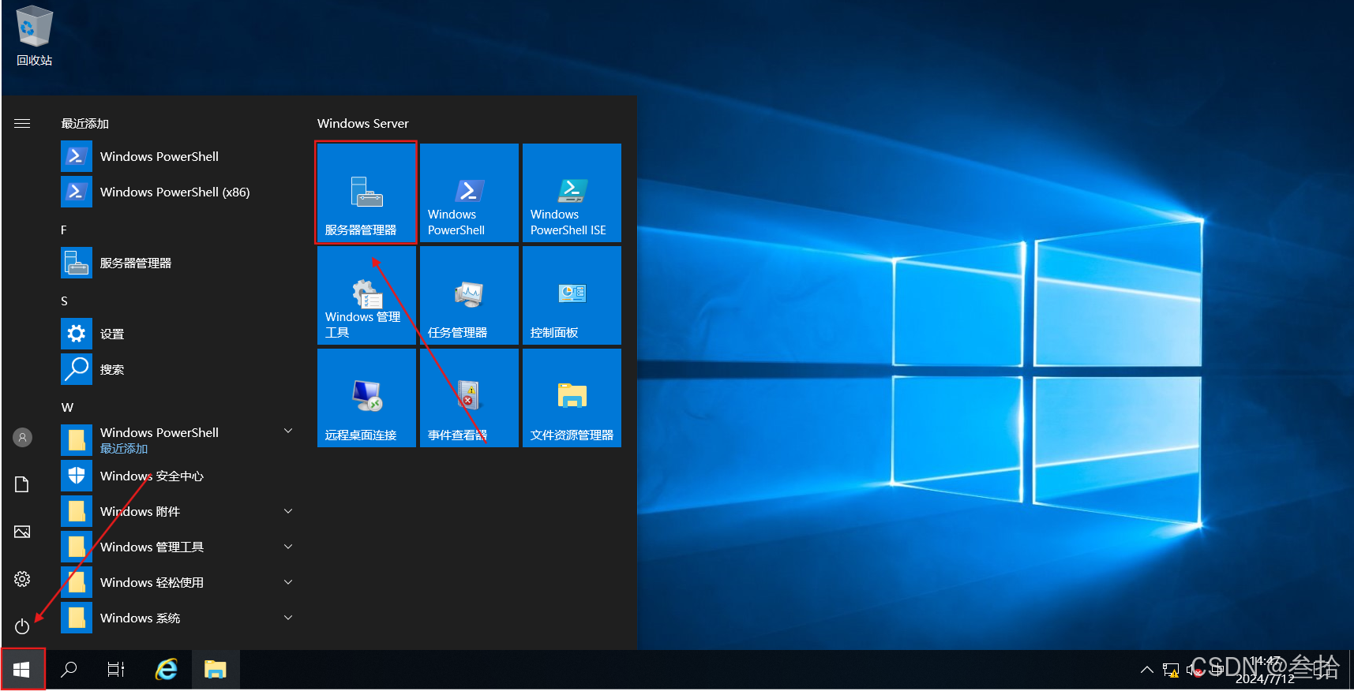Click the network icon in system tray
1354x691 pixels.
(x=1171, y=670)
